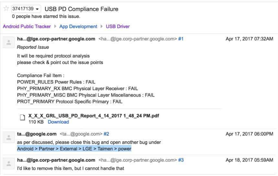Image resolution: width=278 pixels, height=176 pixels.
Task: Star this issue with the star icon
Action: pos(6,8)
